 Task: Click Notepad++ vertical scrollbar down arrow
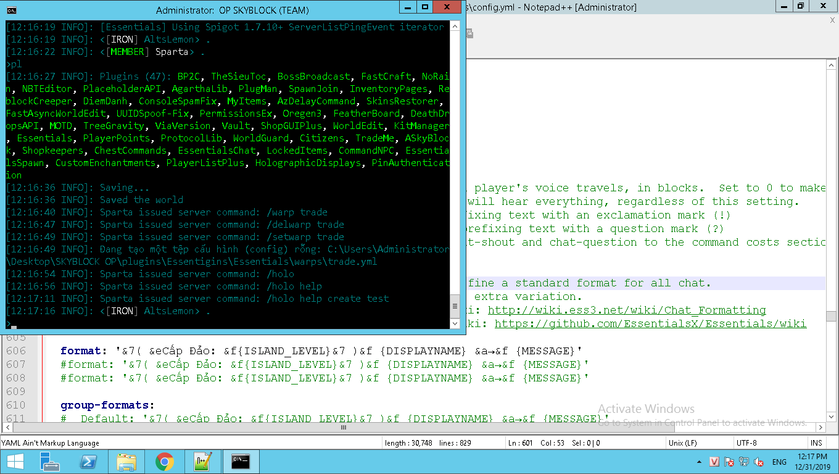pos(832,417)
